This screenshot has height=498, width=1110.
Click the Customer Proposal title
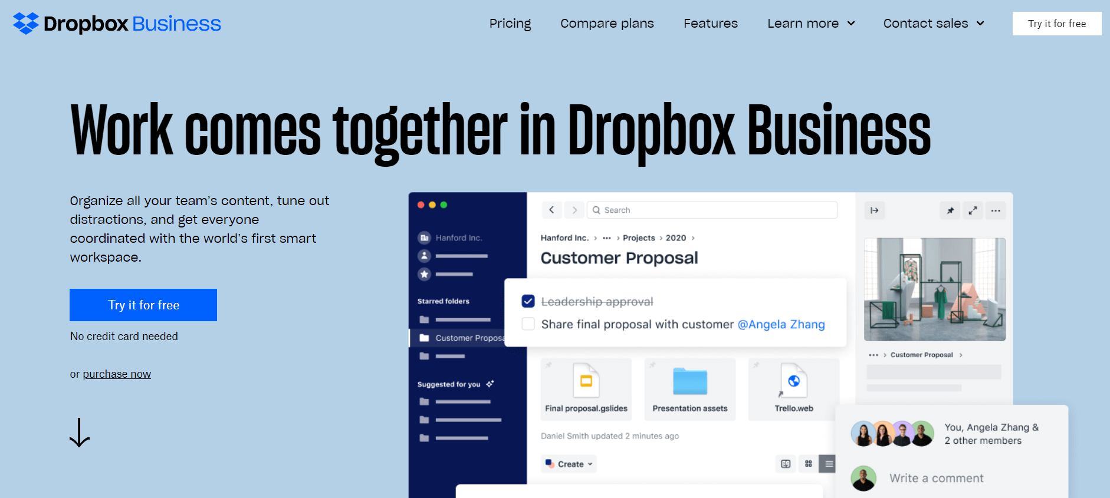(x=619, y=258)
